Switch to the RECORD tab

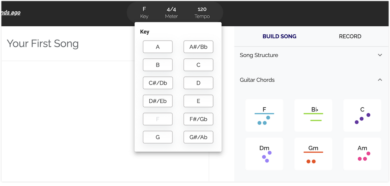(350, 37)
